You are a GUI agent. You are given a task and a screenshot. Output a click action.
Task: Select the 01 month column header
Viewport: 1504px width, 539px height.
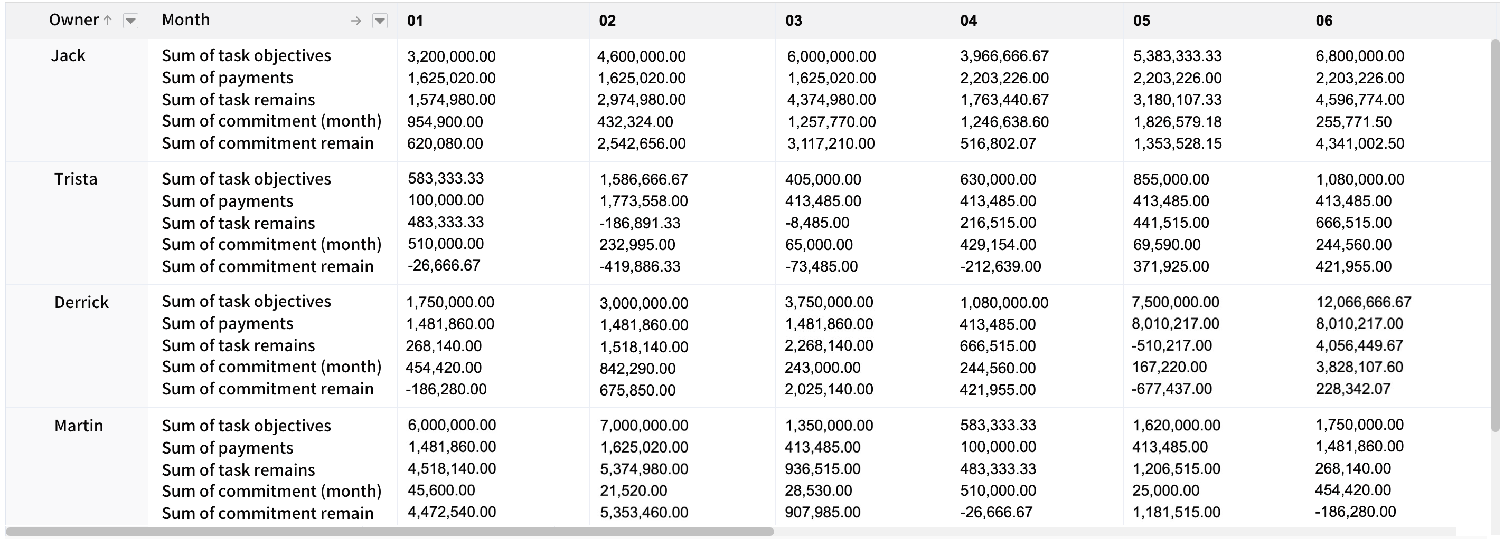tap(415, 21)
